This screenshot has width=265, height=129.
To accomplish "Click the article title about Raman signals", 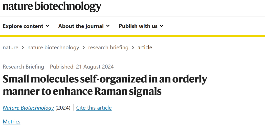I will tap(105, 85).
